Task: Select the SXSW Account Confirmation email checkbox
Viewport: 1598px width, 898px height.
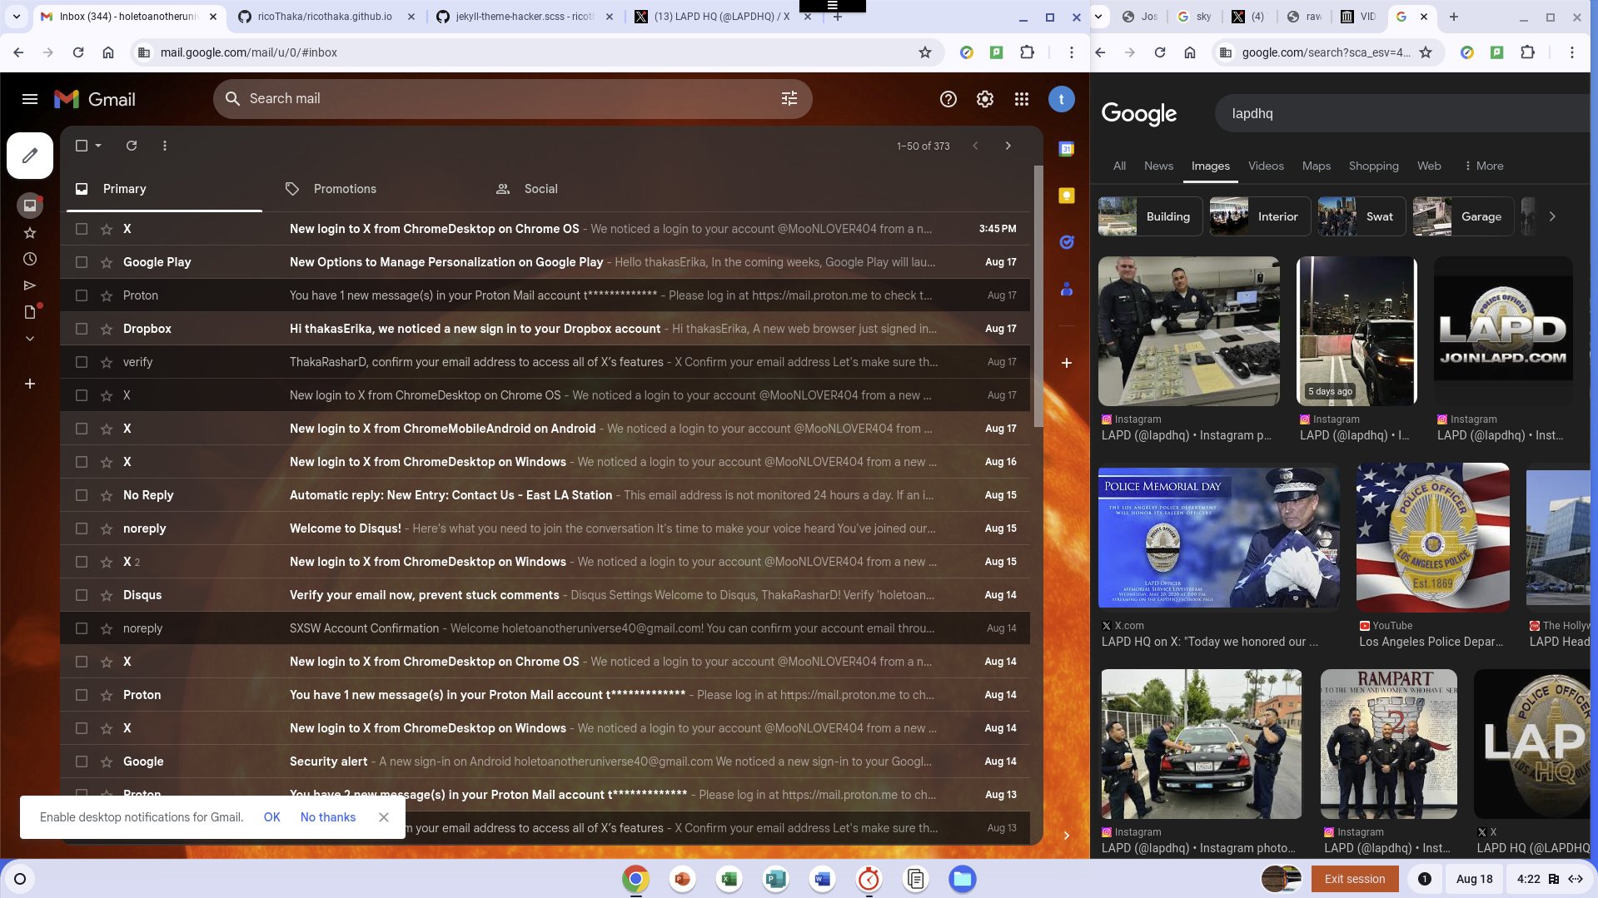Action: (82, 628)
